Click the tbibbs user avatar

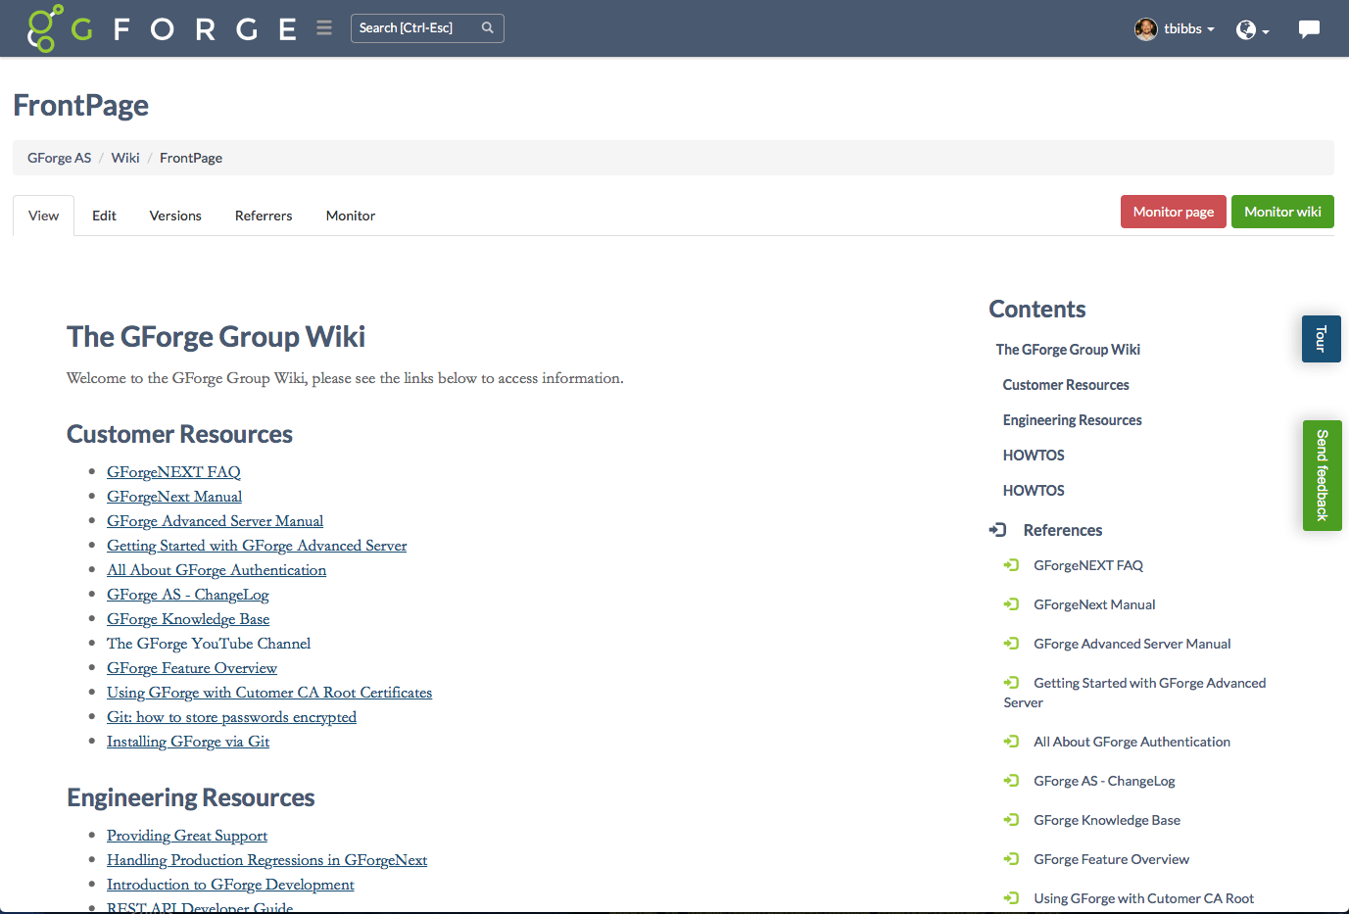coord(1145,28)
